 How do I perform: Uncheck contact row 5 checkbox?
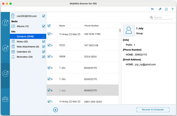coord(49,79)
